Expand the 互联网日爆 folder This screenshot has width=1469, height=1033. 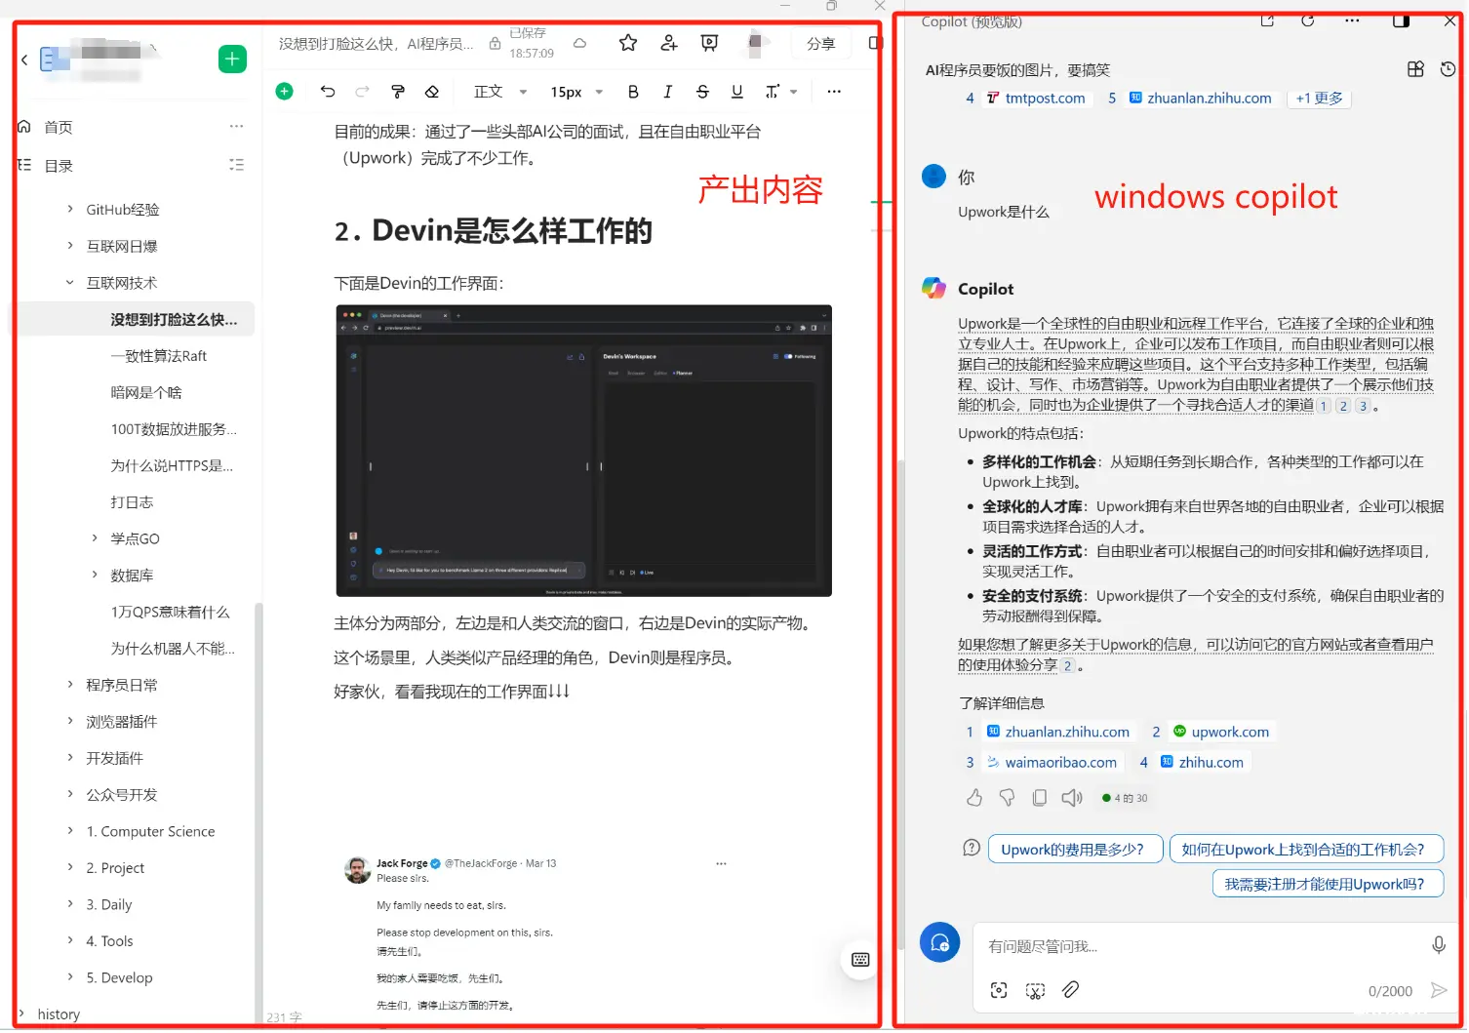click(70, 246)
